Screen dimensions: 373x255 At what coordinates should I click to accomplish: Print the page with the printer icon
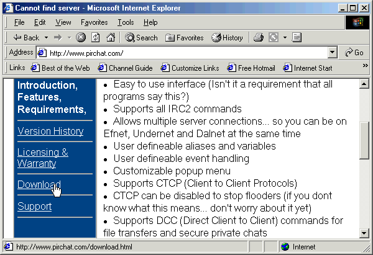coord(259,37)
